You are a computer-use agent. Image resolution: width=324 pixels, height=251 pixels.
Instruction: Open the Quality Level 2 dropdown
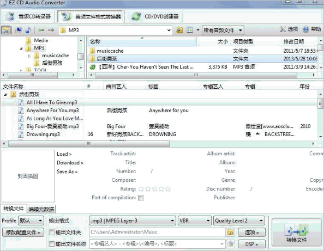pyautogui.click(x=239, y=221)
